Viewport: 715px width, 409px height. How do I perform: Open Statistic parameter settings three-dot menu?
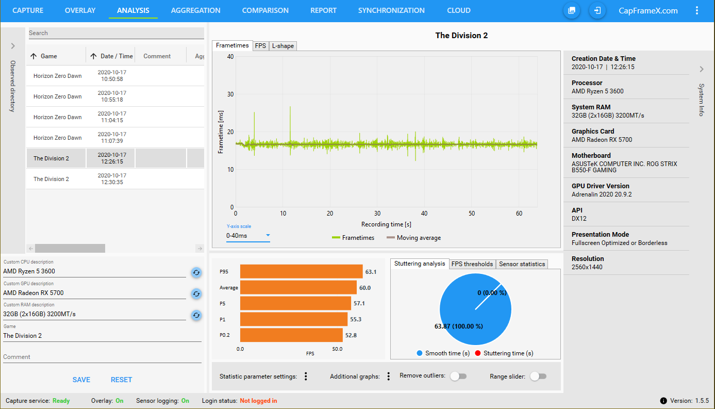306,377
